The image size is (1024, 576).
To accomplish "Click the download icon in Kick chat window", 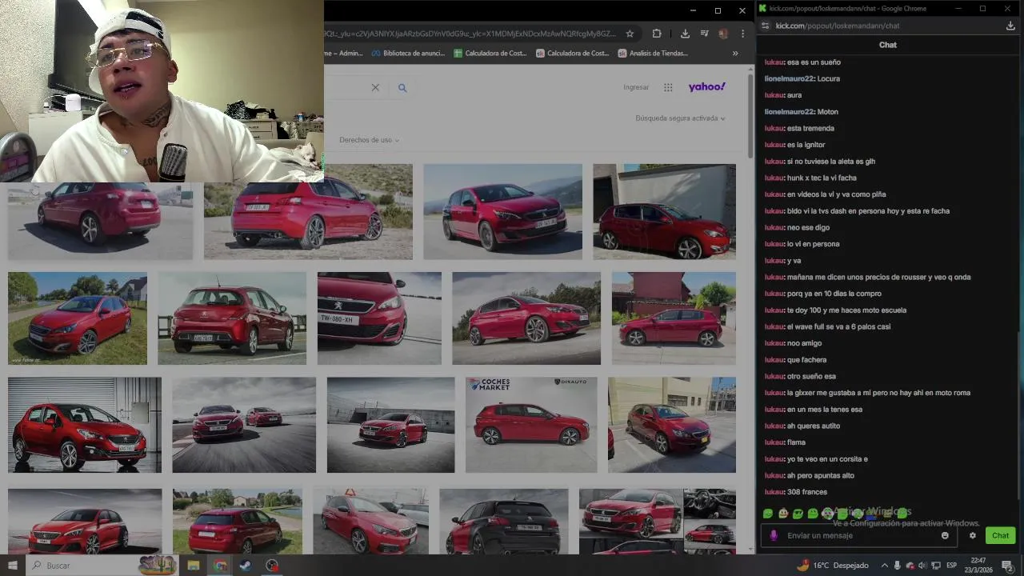I will coord(1010,26).
